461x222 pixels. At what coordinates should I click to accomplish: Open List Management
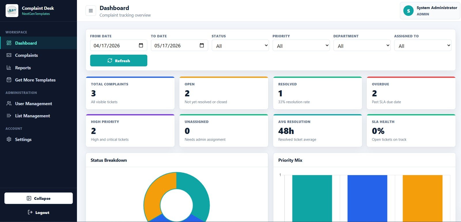38,116
